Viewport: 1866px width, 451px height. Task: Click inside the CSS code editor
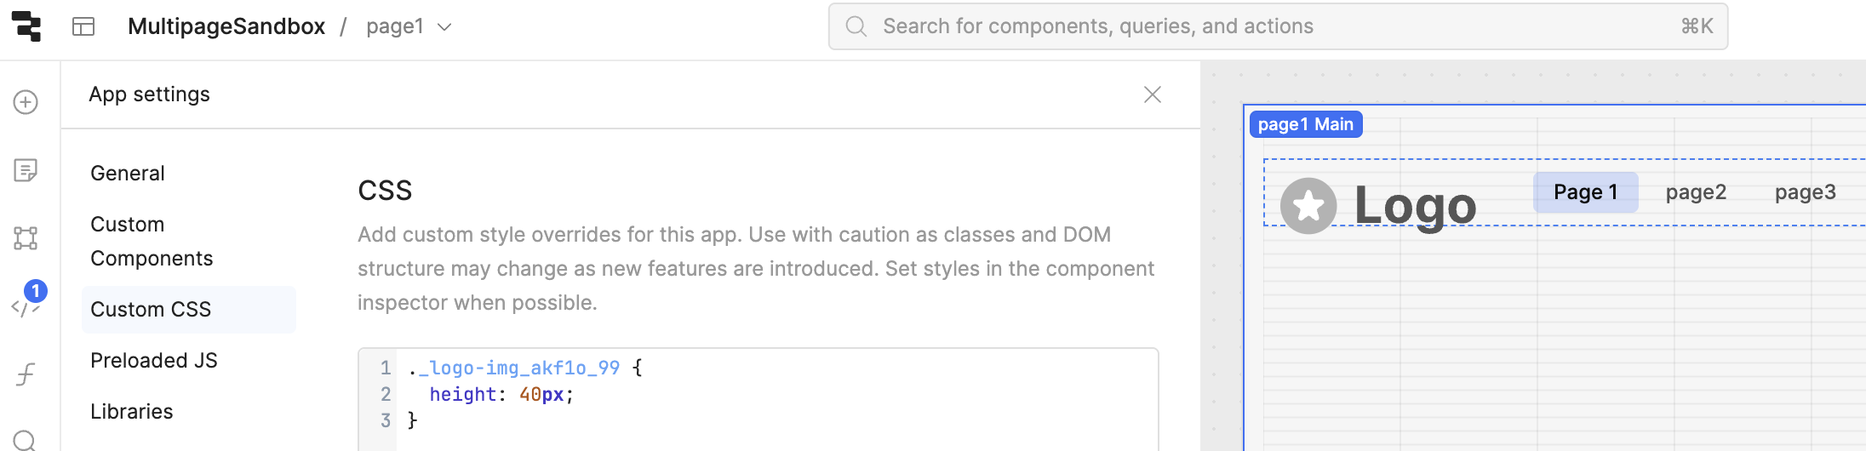coord(758,398)
